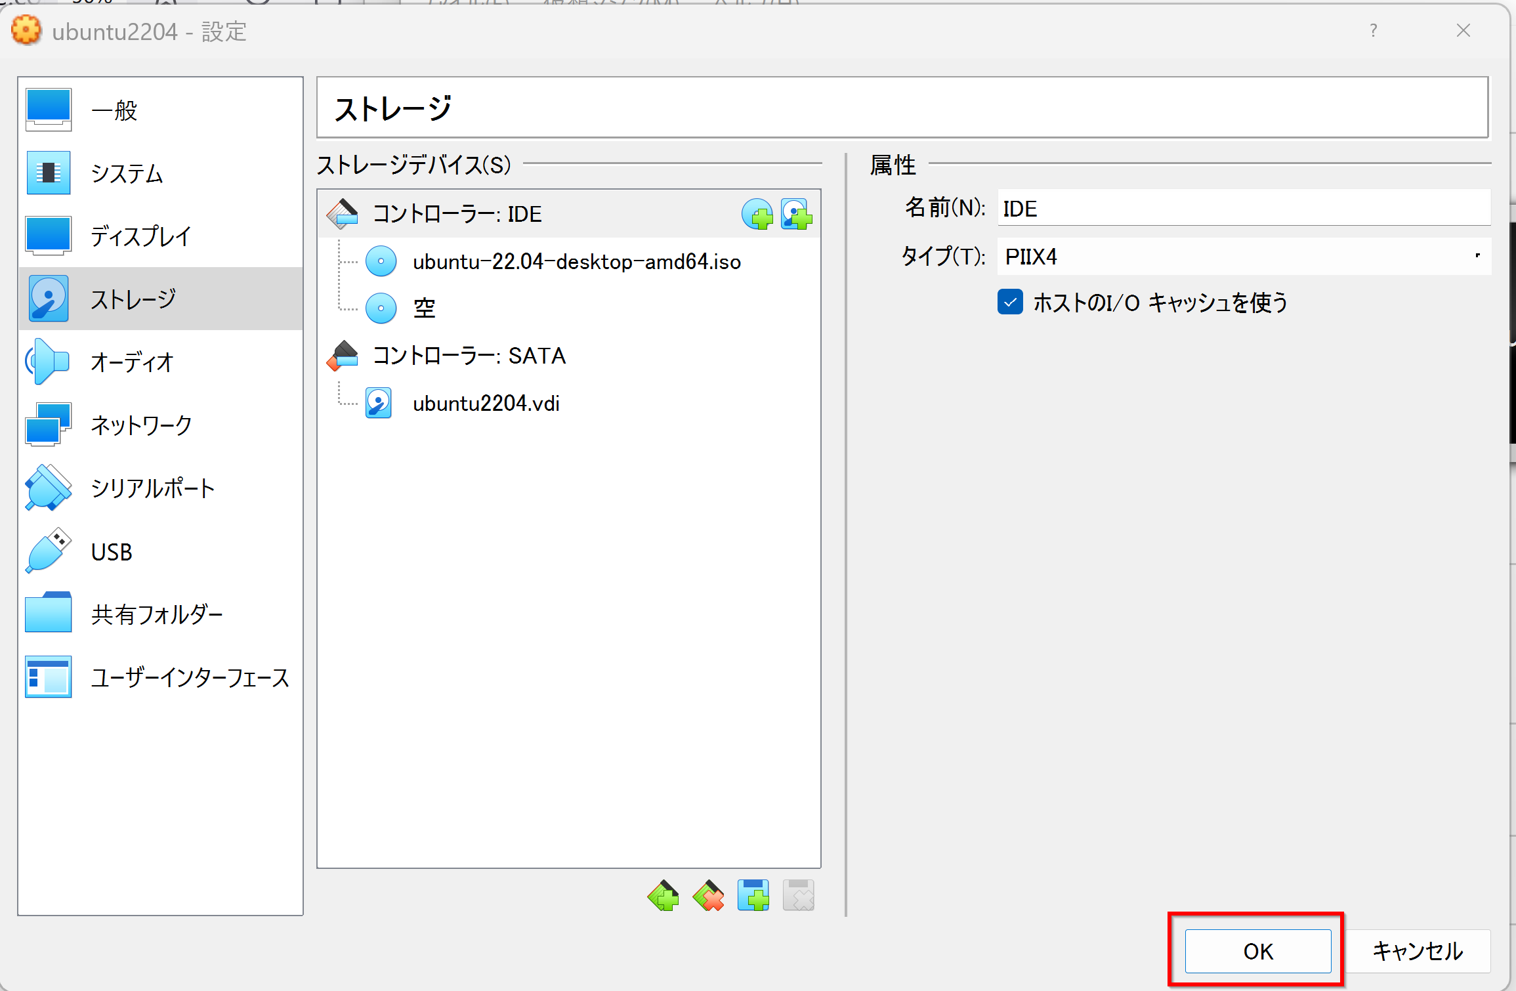Open the 一般 settings category
Screen dimensions: 1516x991
point(161,110)
